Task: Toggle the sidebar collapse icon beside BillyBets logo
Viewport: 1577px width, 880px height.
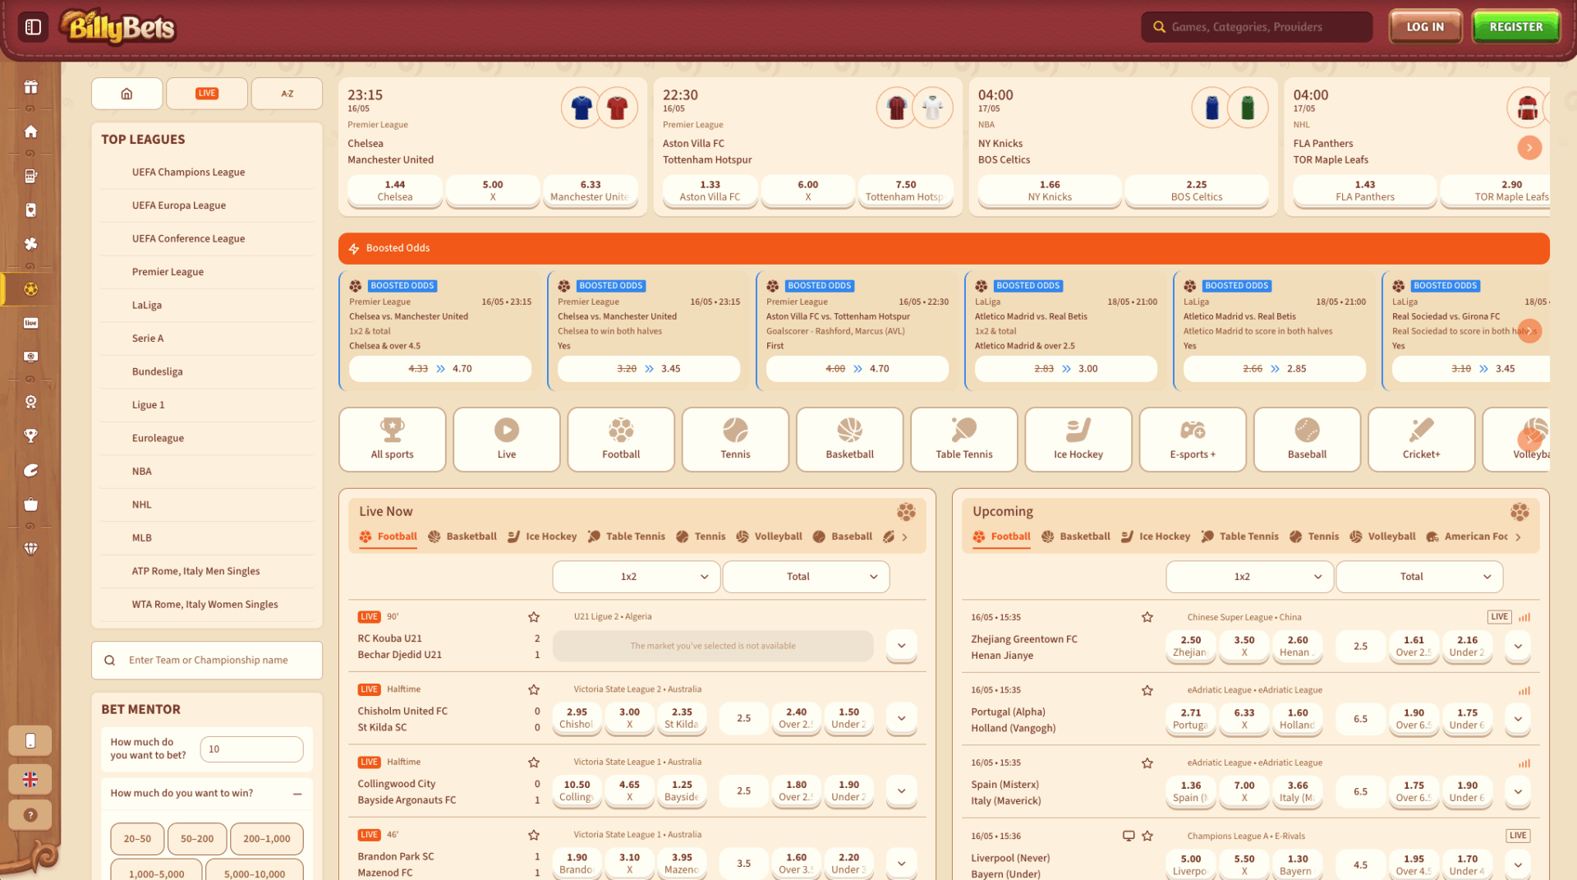Action: [33, 27]
